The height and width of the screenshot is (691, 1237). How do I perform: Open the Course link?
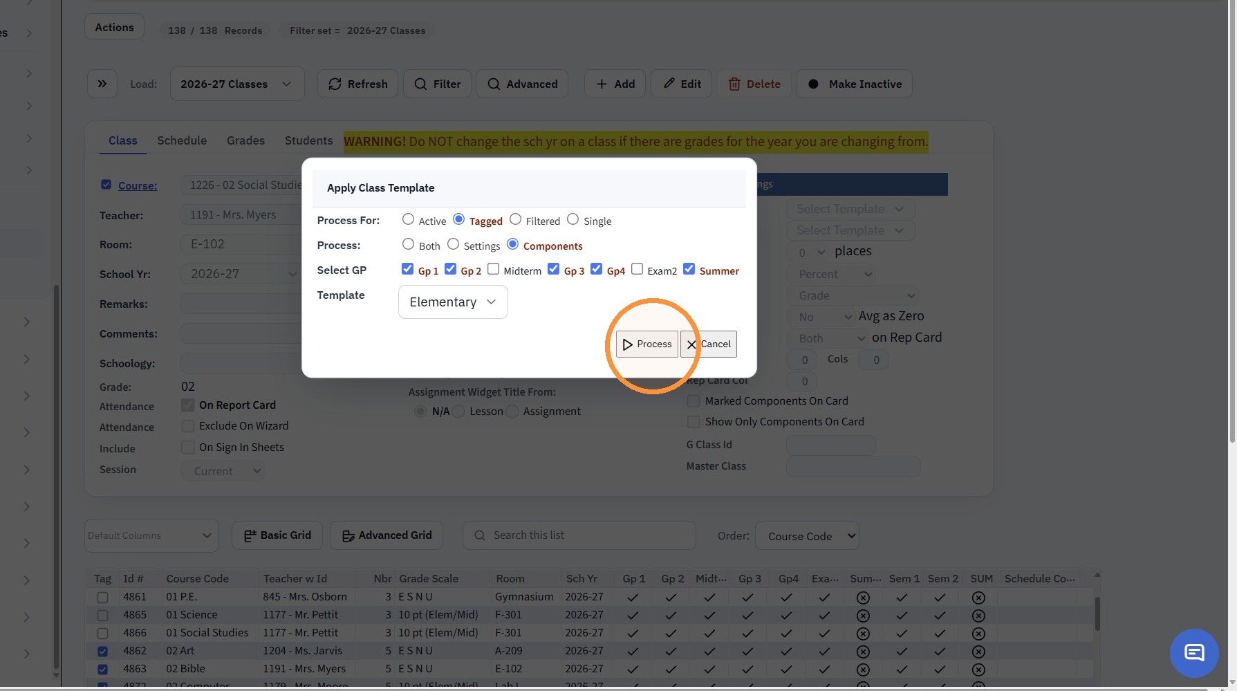pyautogui.click(x=138, y=185)
